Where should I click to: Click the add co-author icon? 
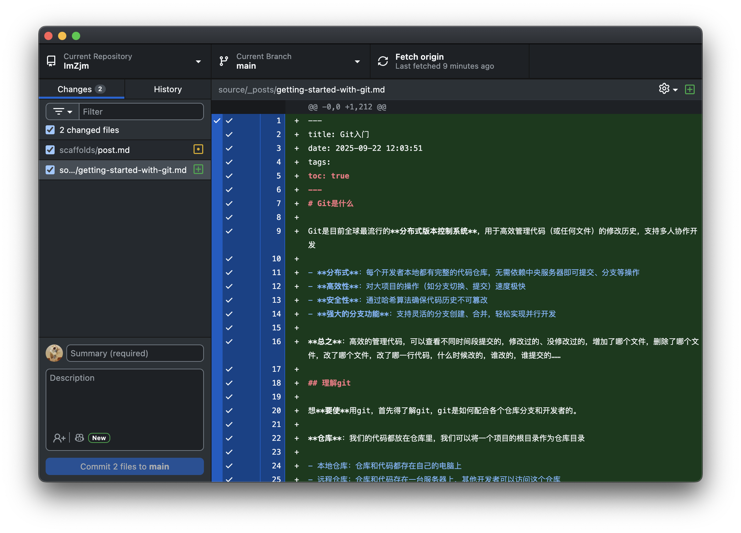pos(59,437)
